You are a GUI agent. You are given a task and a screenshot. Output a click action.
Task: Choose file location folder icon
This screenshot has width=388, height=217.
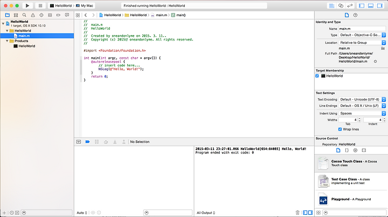pyautogui.click(x=383, y=49)
